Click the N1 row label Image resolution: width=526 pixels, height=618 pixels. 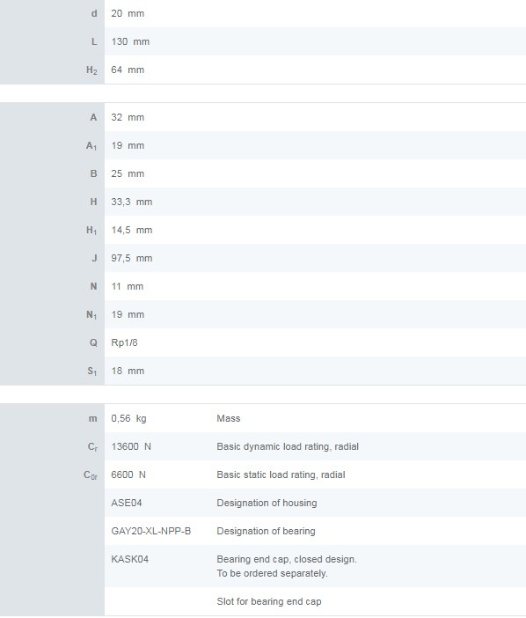(x=91, y=315)
